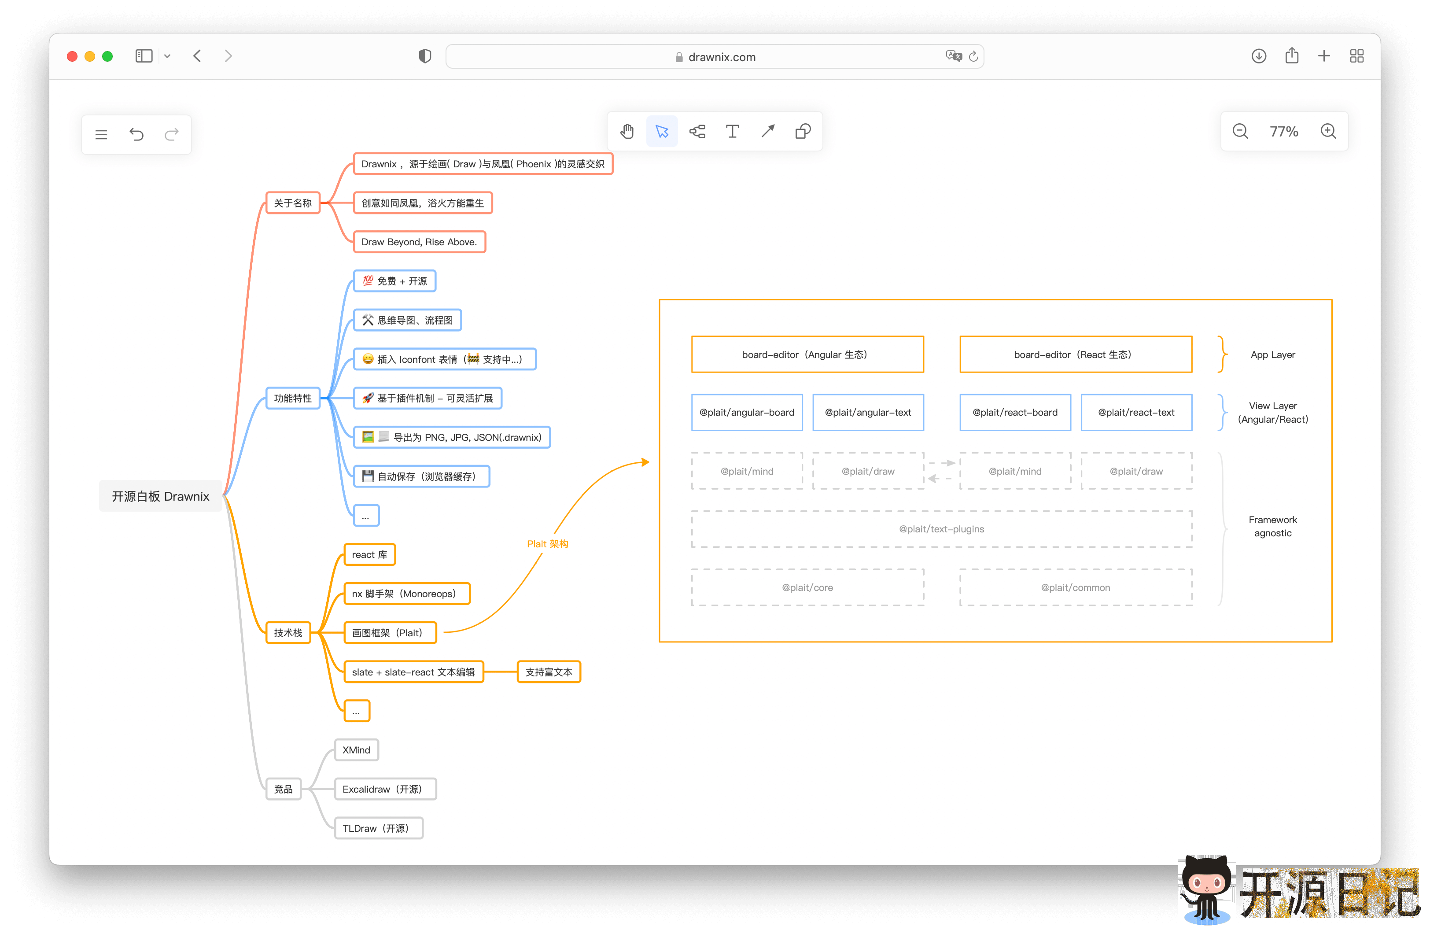Select the Text tool

point(733,131)
